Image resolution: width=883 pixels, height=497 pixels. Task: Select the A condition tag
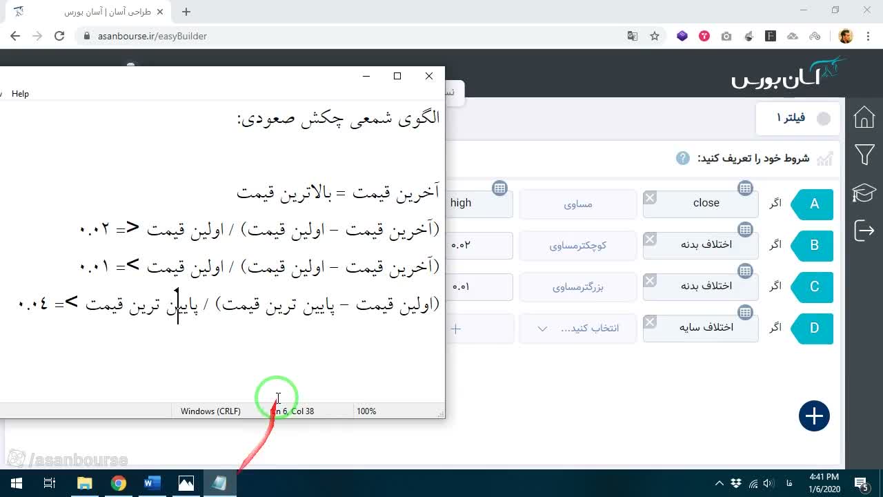click(813, 204)
